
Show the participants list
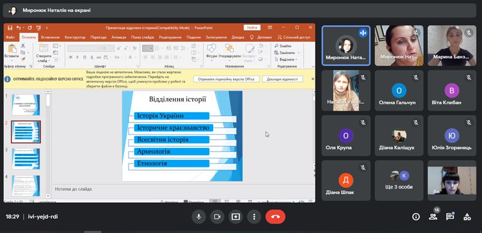433,217
